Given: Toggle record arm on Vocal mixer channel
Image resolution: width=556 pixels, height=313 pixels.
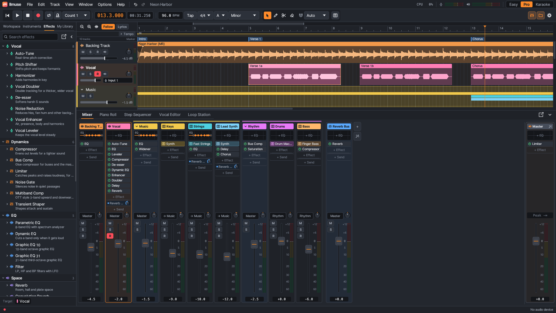Looking at the screenshot, I should (x=110, y=236).
